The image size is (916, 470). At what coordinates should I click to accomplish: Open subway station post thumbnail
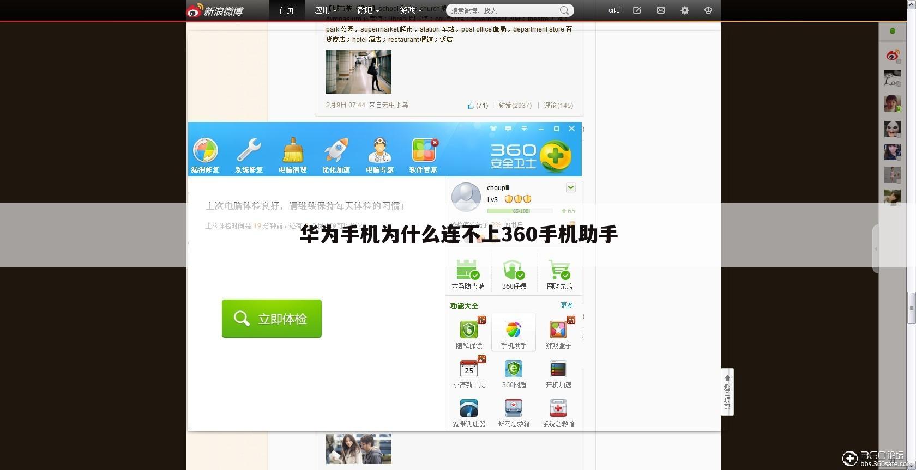pyautogui.click(x=359, y=72)
